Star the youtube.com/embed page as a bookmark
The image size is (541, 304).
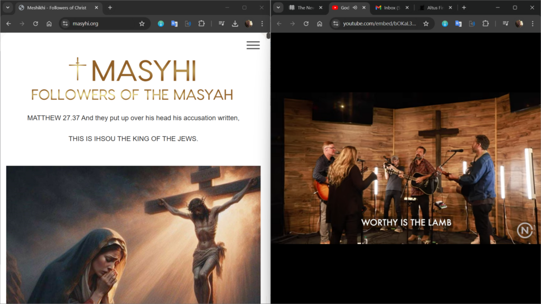(426, 24)
